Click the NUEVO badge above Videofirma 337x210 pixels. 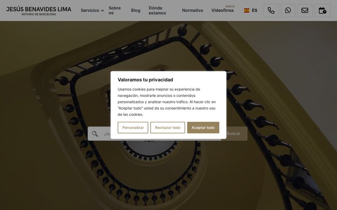point(230,7)
